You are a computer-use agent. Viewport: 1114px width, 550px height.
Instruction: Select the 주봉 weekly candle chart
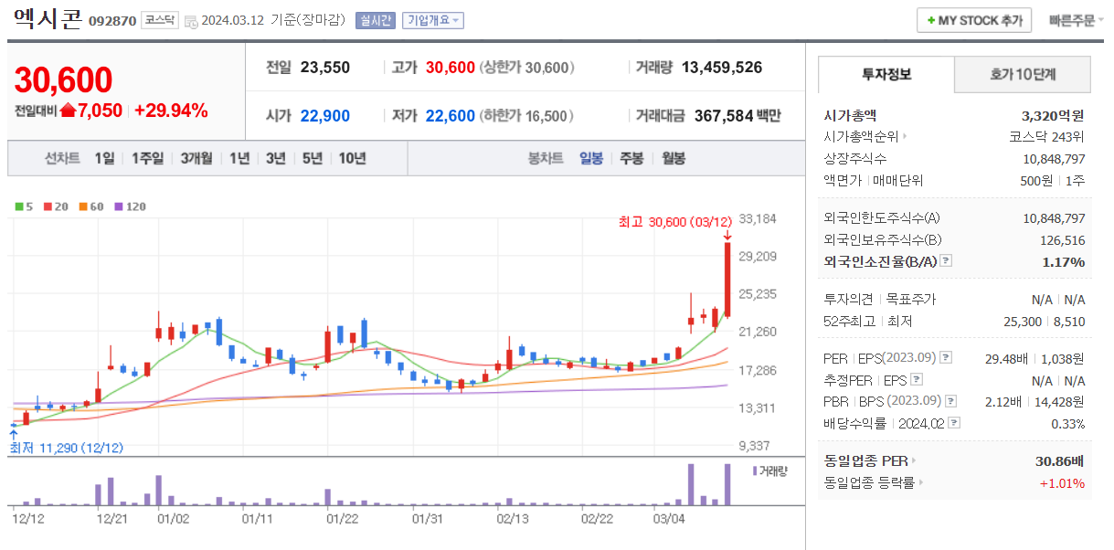[631, 158]
